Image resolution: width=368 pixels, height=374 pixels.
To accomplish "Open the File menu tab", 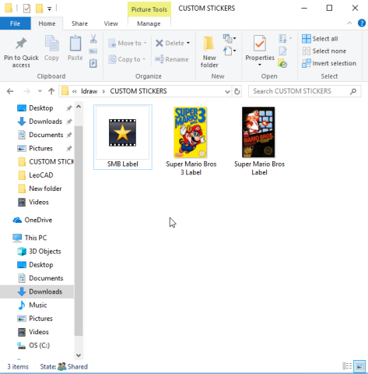I will click(16, 23).
